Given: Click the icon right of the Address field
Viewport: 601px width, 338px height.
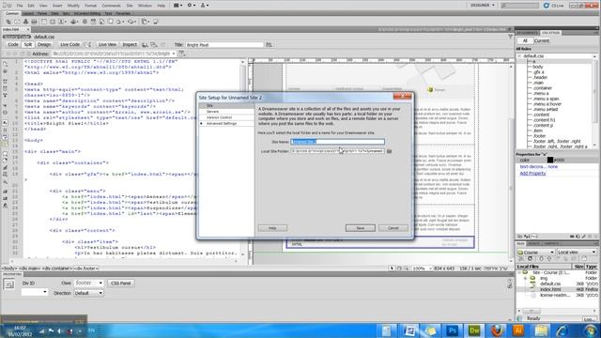Looking at the screenshot, I should (181, 54).
